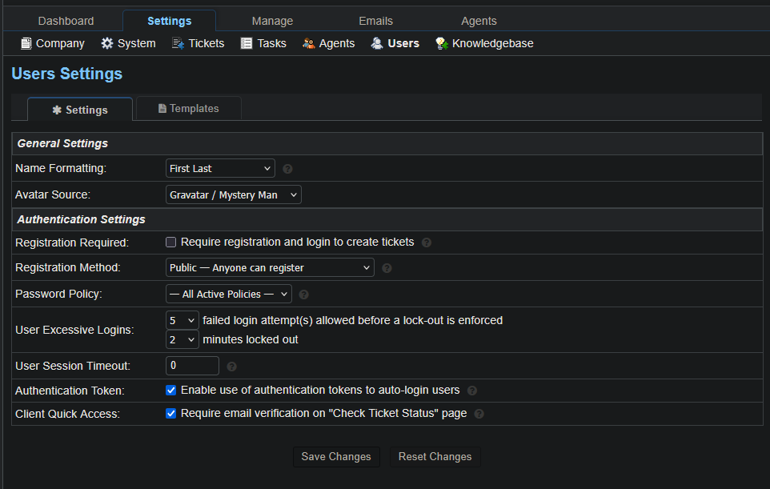Click help icon next to Registration Method
The height and width of the screenshot is (489, 770).
pyautogui.click(x=387, y=268)
